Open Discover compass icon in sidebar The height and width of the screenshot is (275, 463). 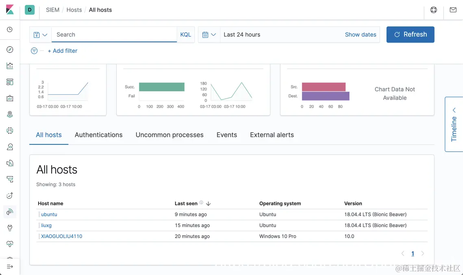coord(10,49)
